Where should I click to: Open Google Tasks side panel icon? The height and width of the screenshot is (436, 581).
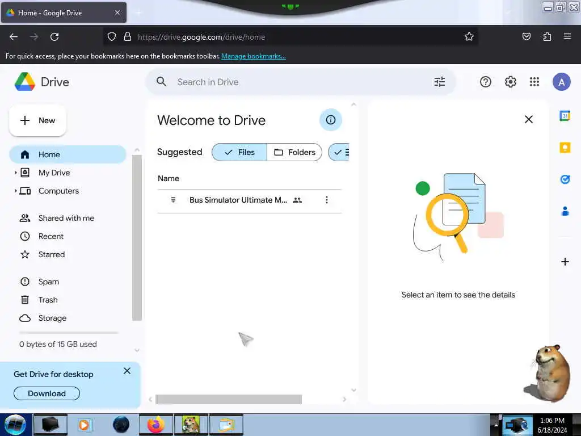click(x=565, y=179)
